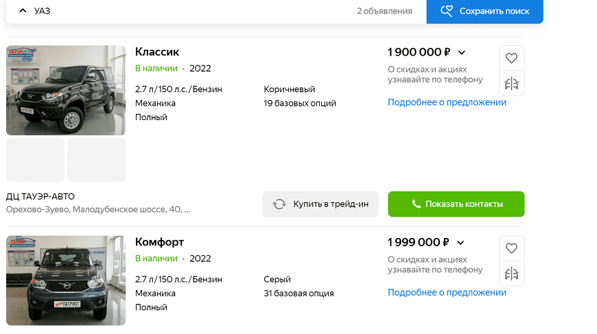Open the Классик listing title
597x334 pixels.
(x=157, y=52)
